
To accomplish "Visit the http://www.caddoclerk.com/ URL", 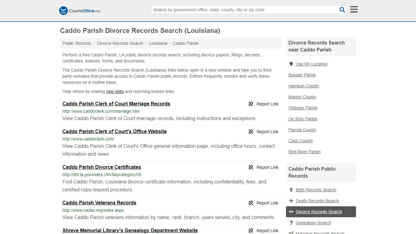I will point(88,139).
